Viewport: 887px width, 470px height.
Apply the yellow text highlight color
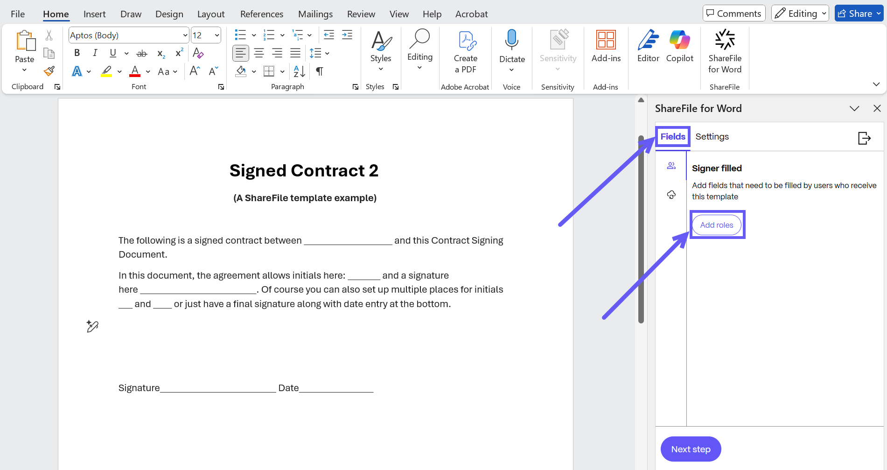(106, 71)
